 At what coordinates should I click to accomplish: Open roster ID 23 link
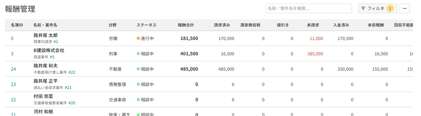(13, 84)
